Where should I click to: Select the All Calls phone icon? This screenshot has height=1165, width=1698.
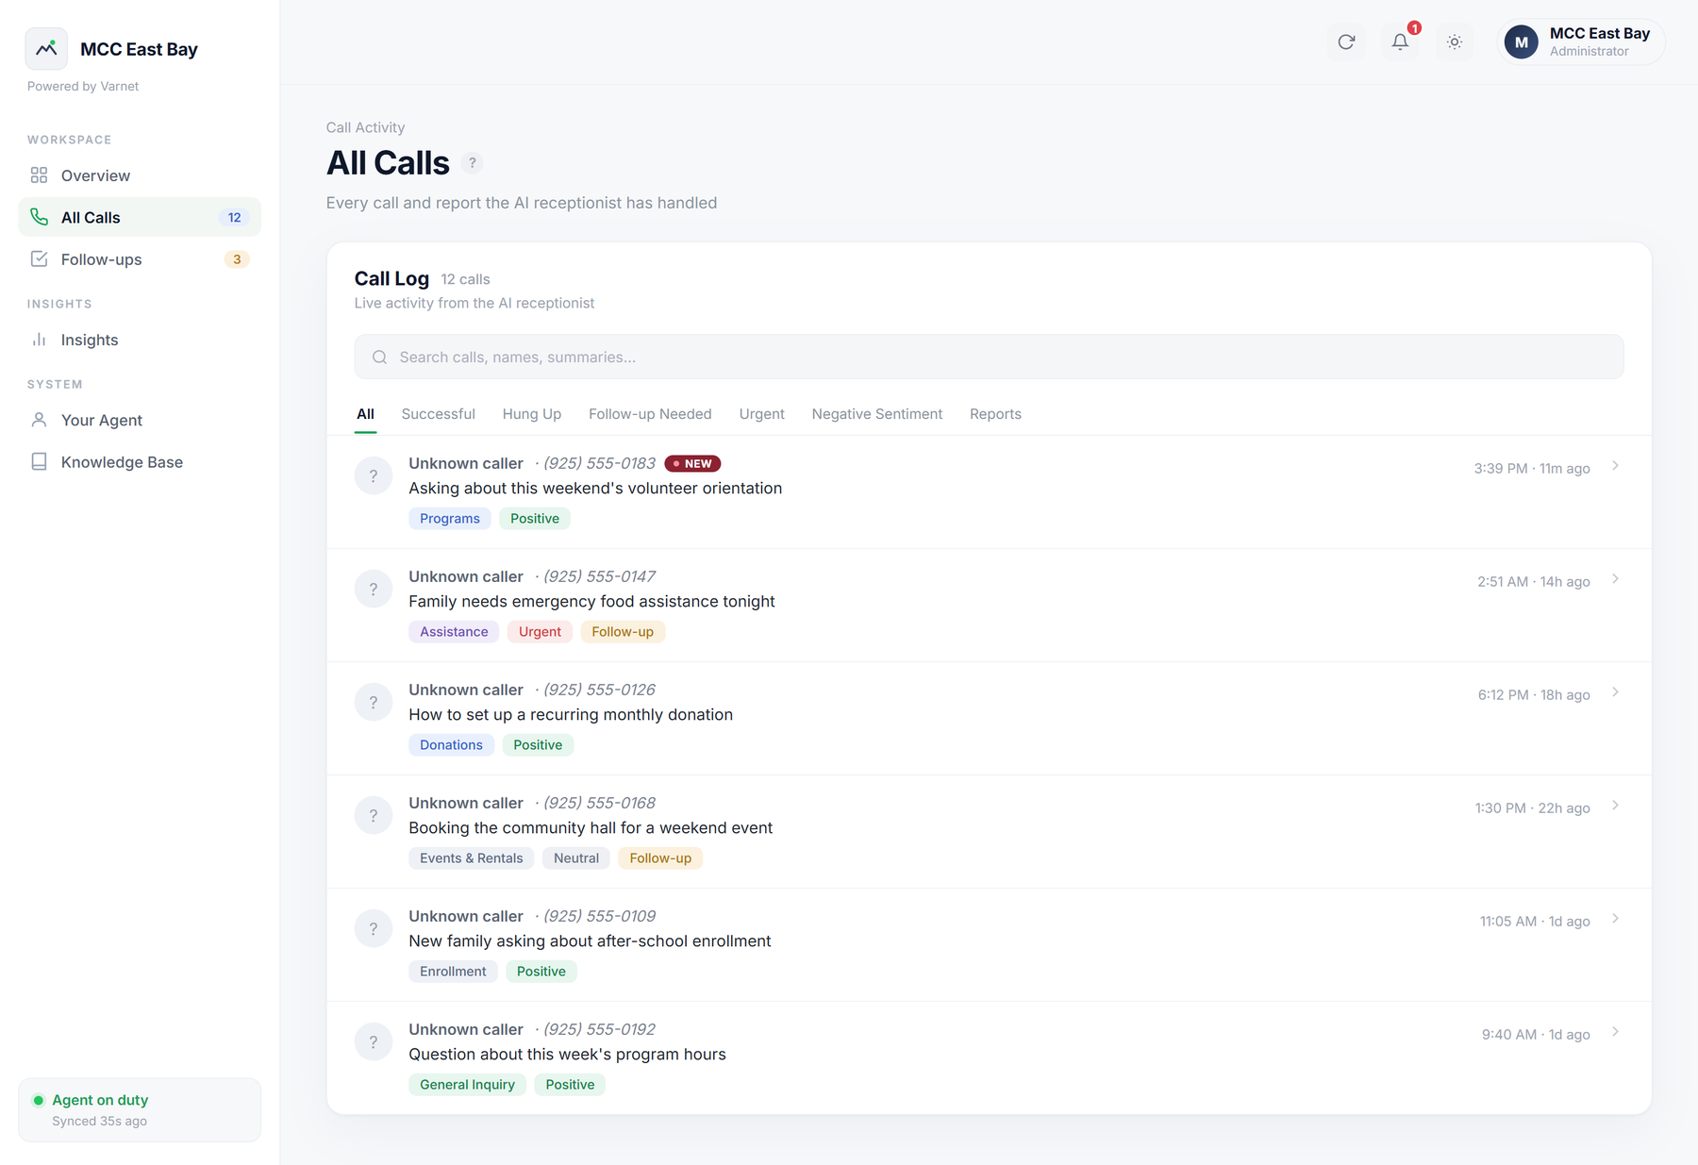(x=39, y=217)
